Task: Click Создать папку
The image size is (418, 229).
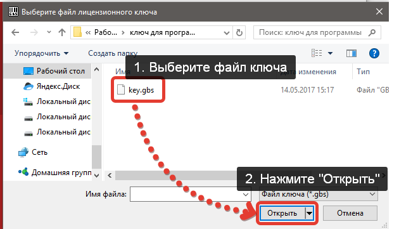Action: click(x=113, y=53)
